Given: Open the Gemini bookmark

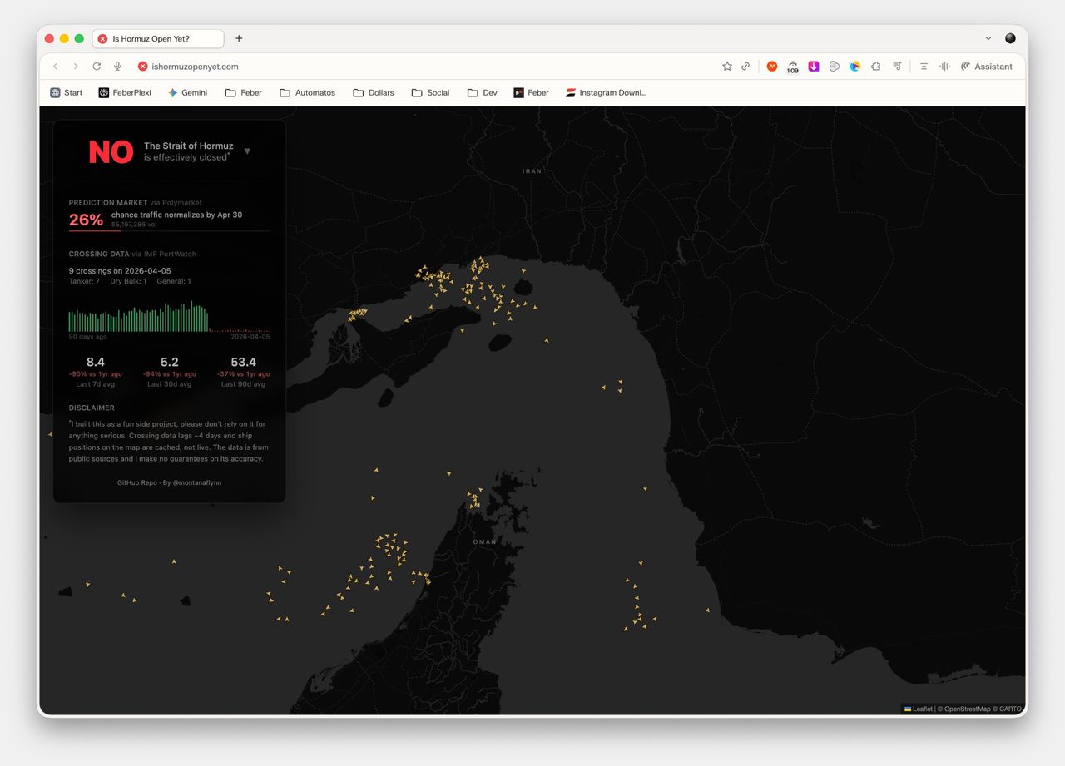Looking at the screenshot, I should coord(187,93).
